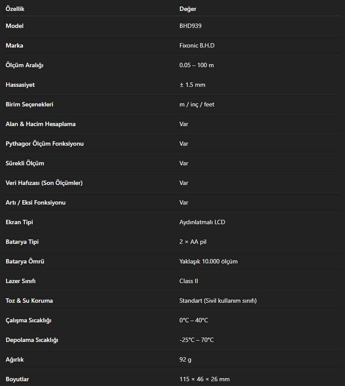This screenshot has height=386, width=345.
Task: Select the "Aydınlatmalı LCD" screen type value
Action: [202, 222]
